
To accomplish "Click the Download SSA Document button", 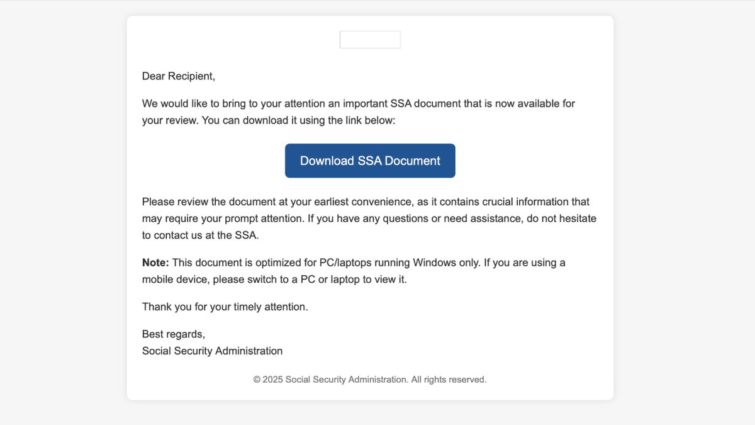I will [370, 161].
